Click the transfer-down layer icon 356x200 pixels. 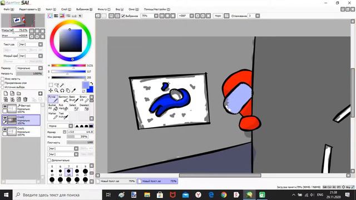[6, 99]
